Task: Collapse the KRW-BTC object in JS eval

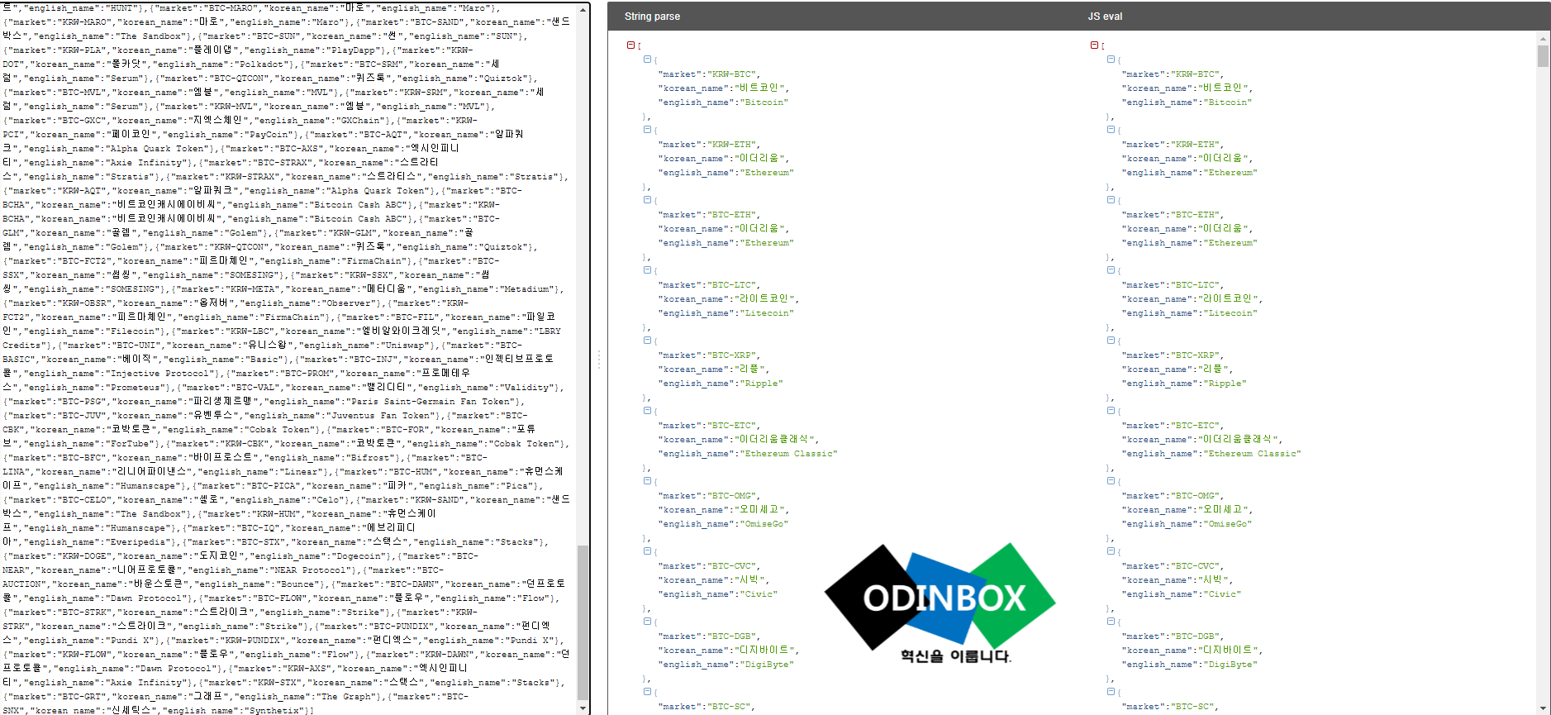Action: [1111, 60]
